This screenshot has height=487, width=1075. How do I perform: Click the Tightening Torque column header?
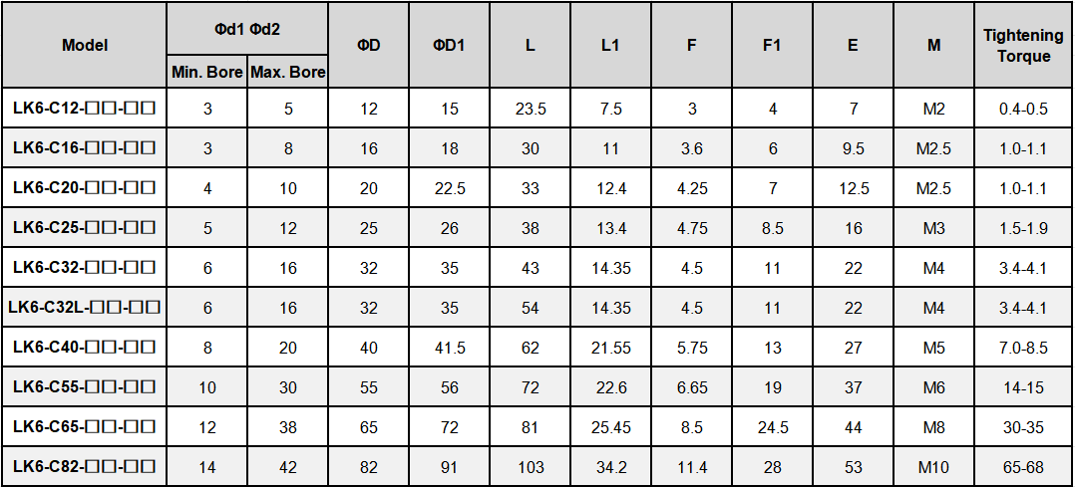1023,46
